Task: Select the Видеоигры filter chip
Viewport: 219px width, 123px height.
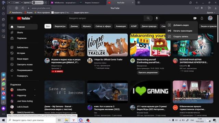Action: pyautogui.click(x=60, y=26)
